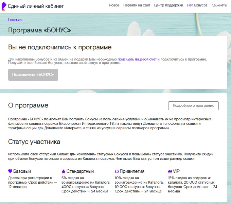
Task: Click the О программе heading
Action: [x=28, y=105]
